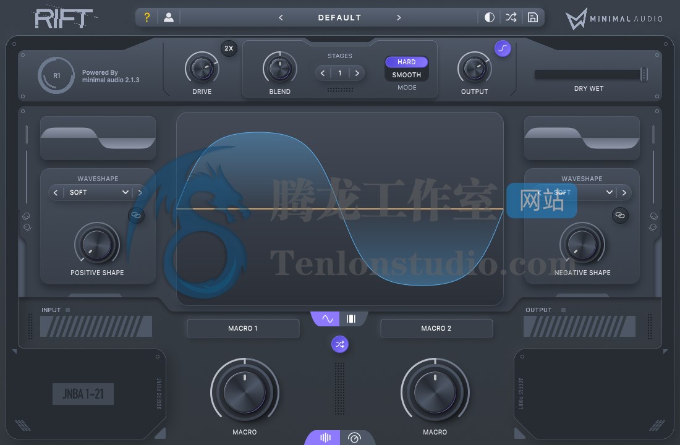
Task: Select SMOOTH mode
Action: coord(406,75)
